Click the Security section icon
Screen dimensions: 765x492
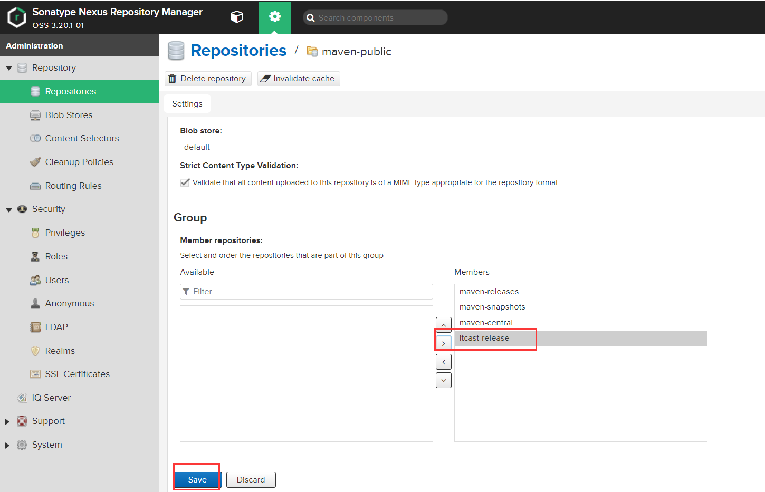pos(22,209)
